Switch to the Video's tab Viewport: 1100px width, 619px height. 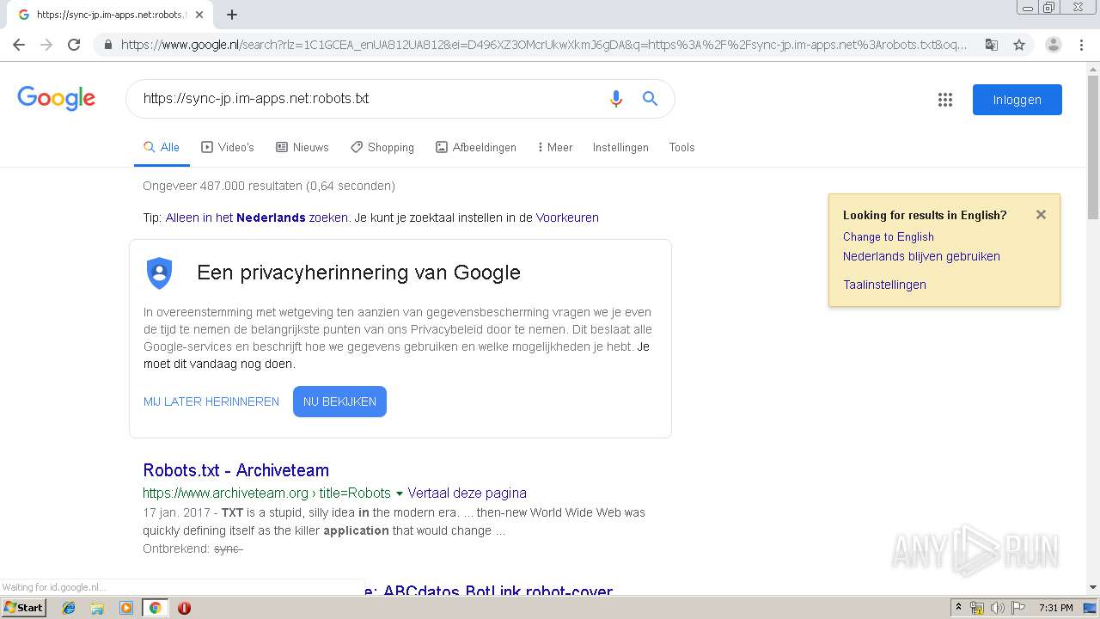(228, 147)
